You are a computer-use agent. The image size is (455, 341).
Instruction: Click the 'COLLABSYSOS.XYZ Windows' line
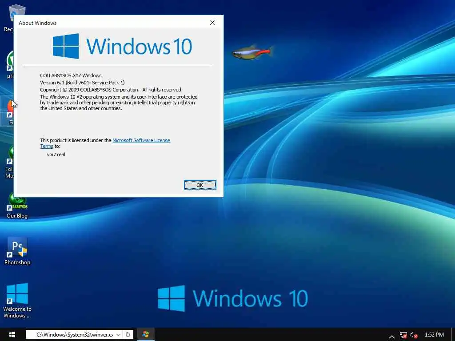pyautogui.click(x=71, y=75)
